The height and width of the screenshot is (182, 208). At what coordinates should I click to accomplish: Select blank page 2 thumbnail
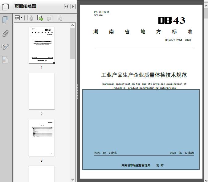point(42,91)
